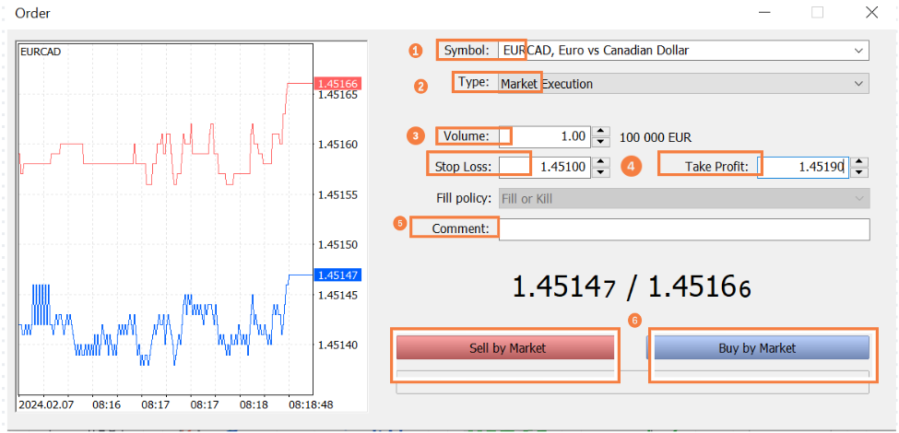The height and width of the screenshot is (433, 899).
Task: Click the EURCAD tick chart area
Action: (166, 221)
